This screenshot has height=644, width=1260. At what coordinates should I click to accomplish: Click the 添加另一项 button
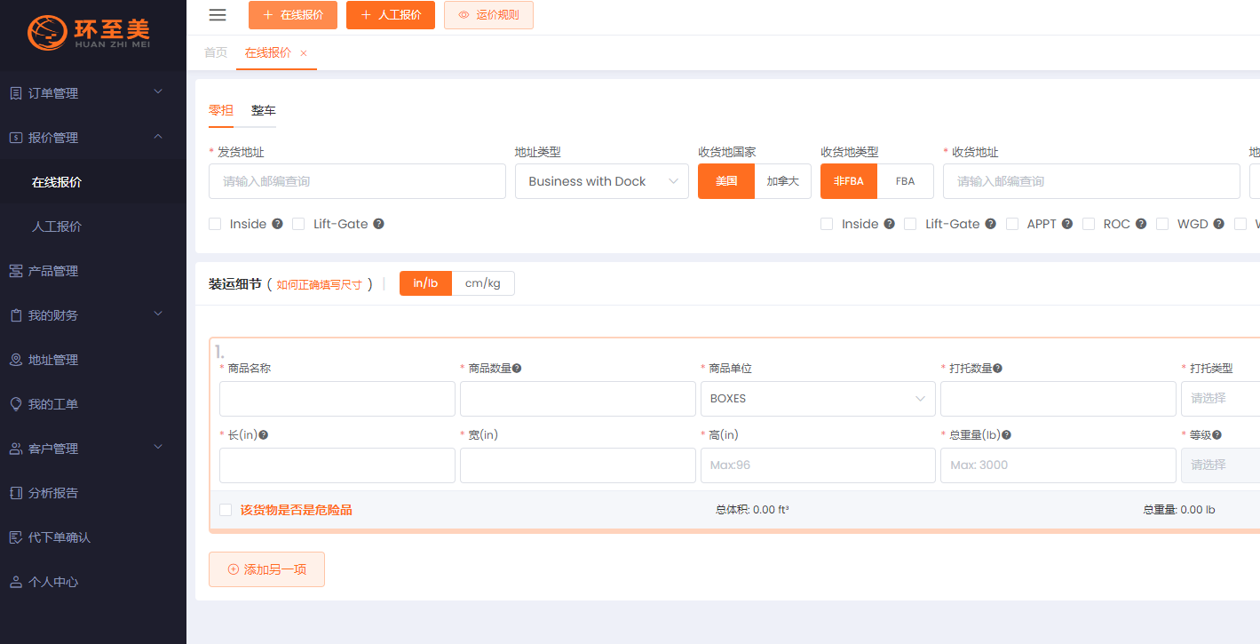point(266,569)
